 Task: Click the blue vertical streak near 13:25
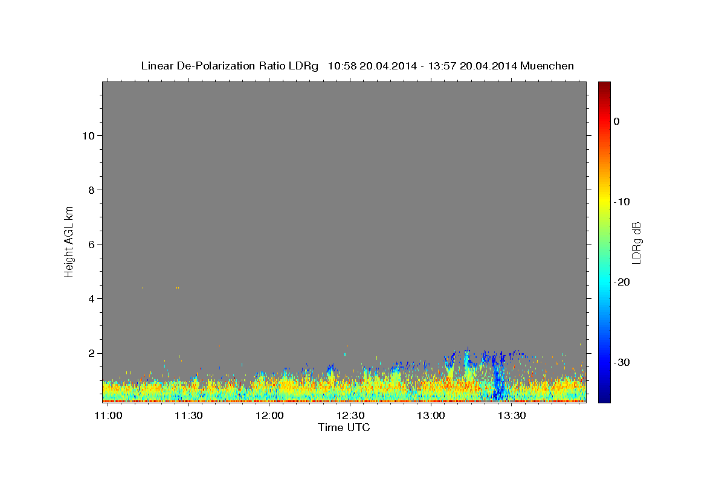[x=498, y=377]
